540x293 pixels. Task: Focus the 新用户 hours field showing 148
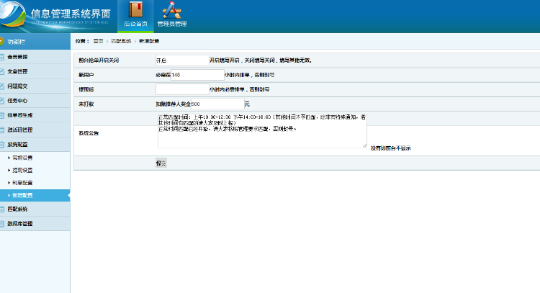tap(197, 75)
